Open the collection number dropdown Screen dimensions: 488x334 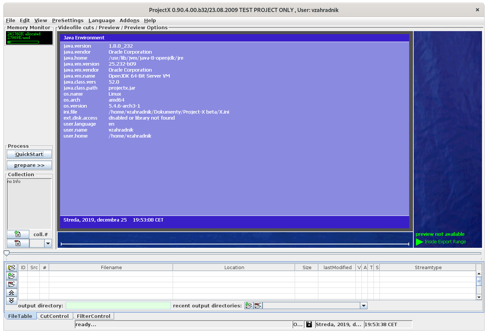tap(48, 243)
